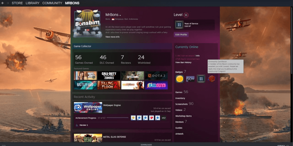This screenshot has width=293, height=146.
Task: Open the Review 1 link
Action: (x=84, y=125)
